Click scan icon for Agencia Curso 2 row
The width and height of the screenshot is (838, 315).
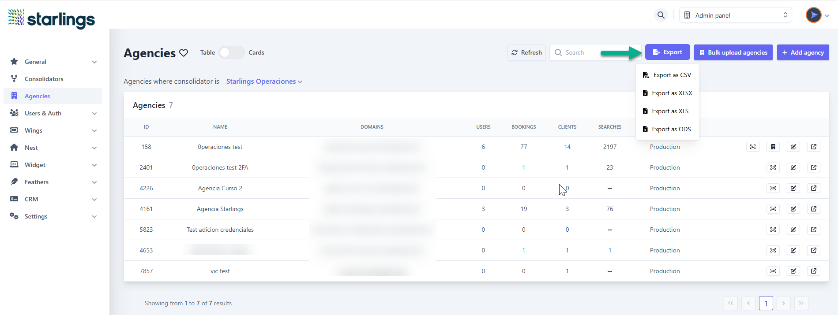coord(773,188)
